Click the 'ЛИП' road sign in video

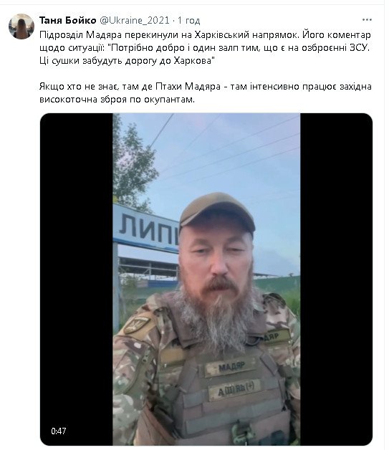(x=146, y=229)
